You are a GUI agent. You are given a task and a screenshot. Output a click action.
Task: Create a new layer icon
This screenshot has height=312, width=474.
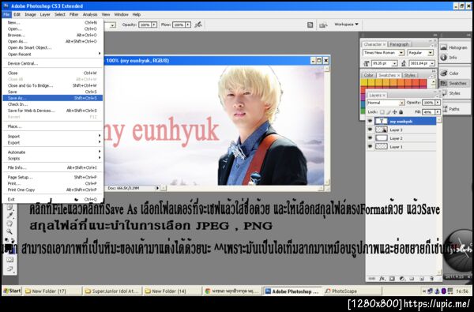tap(422, 279)
